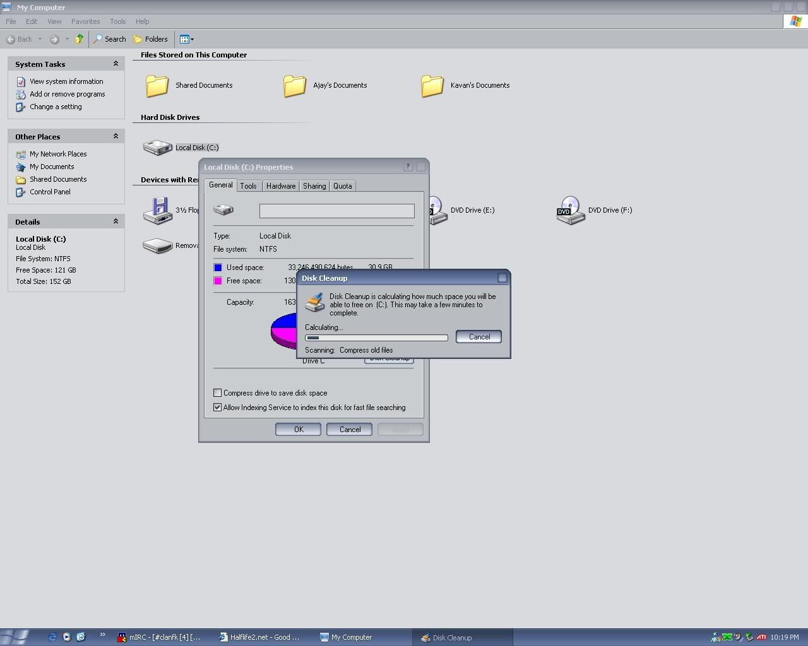
Task: Open the Kavan's Documents folder icon
Action: pos(432,85)
